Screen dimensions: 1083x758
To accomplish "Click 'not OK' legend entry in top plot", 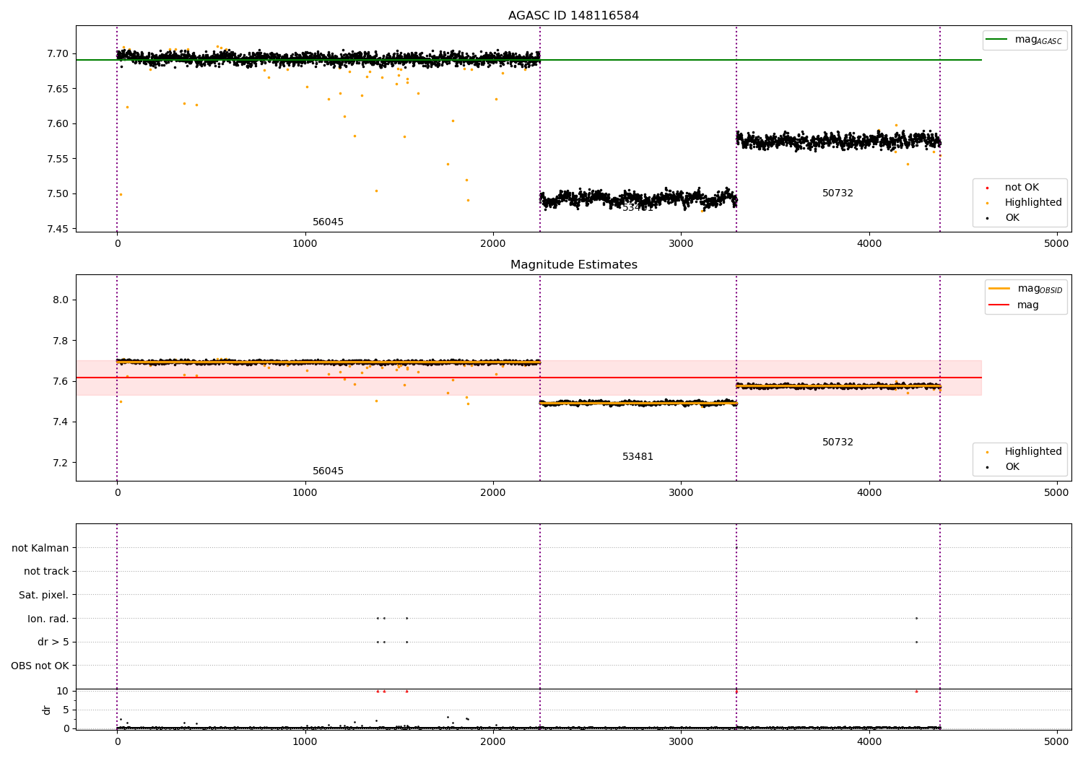I will point(1022,188).
